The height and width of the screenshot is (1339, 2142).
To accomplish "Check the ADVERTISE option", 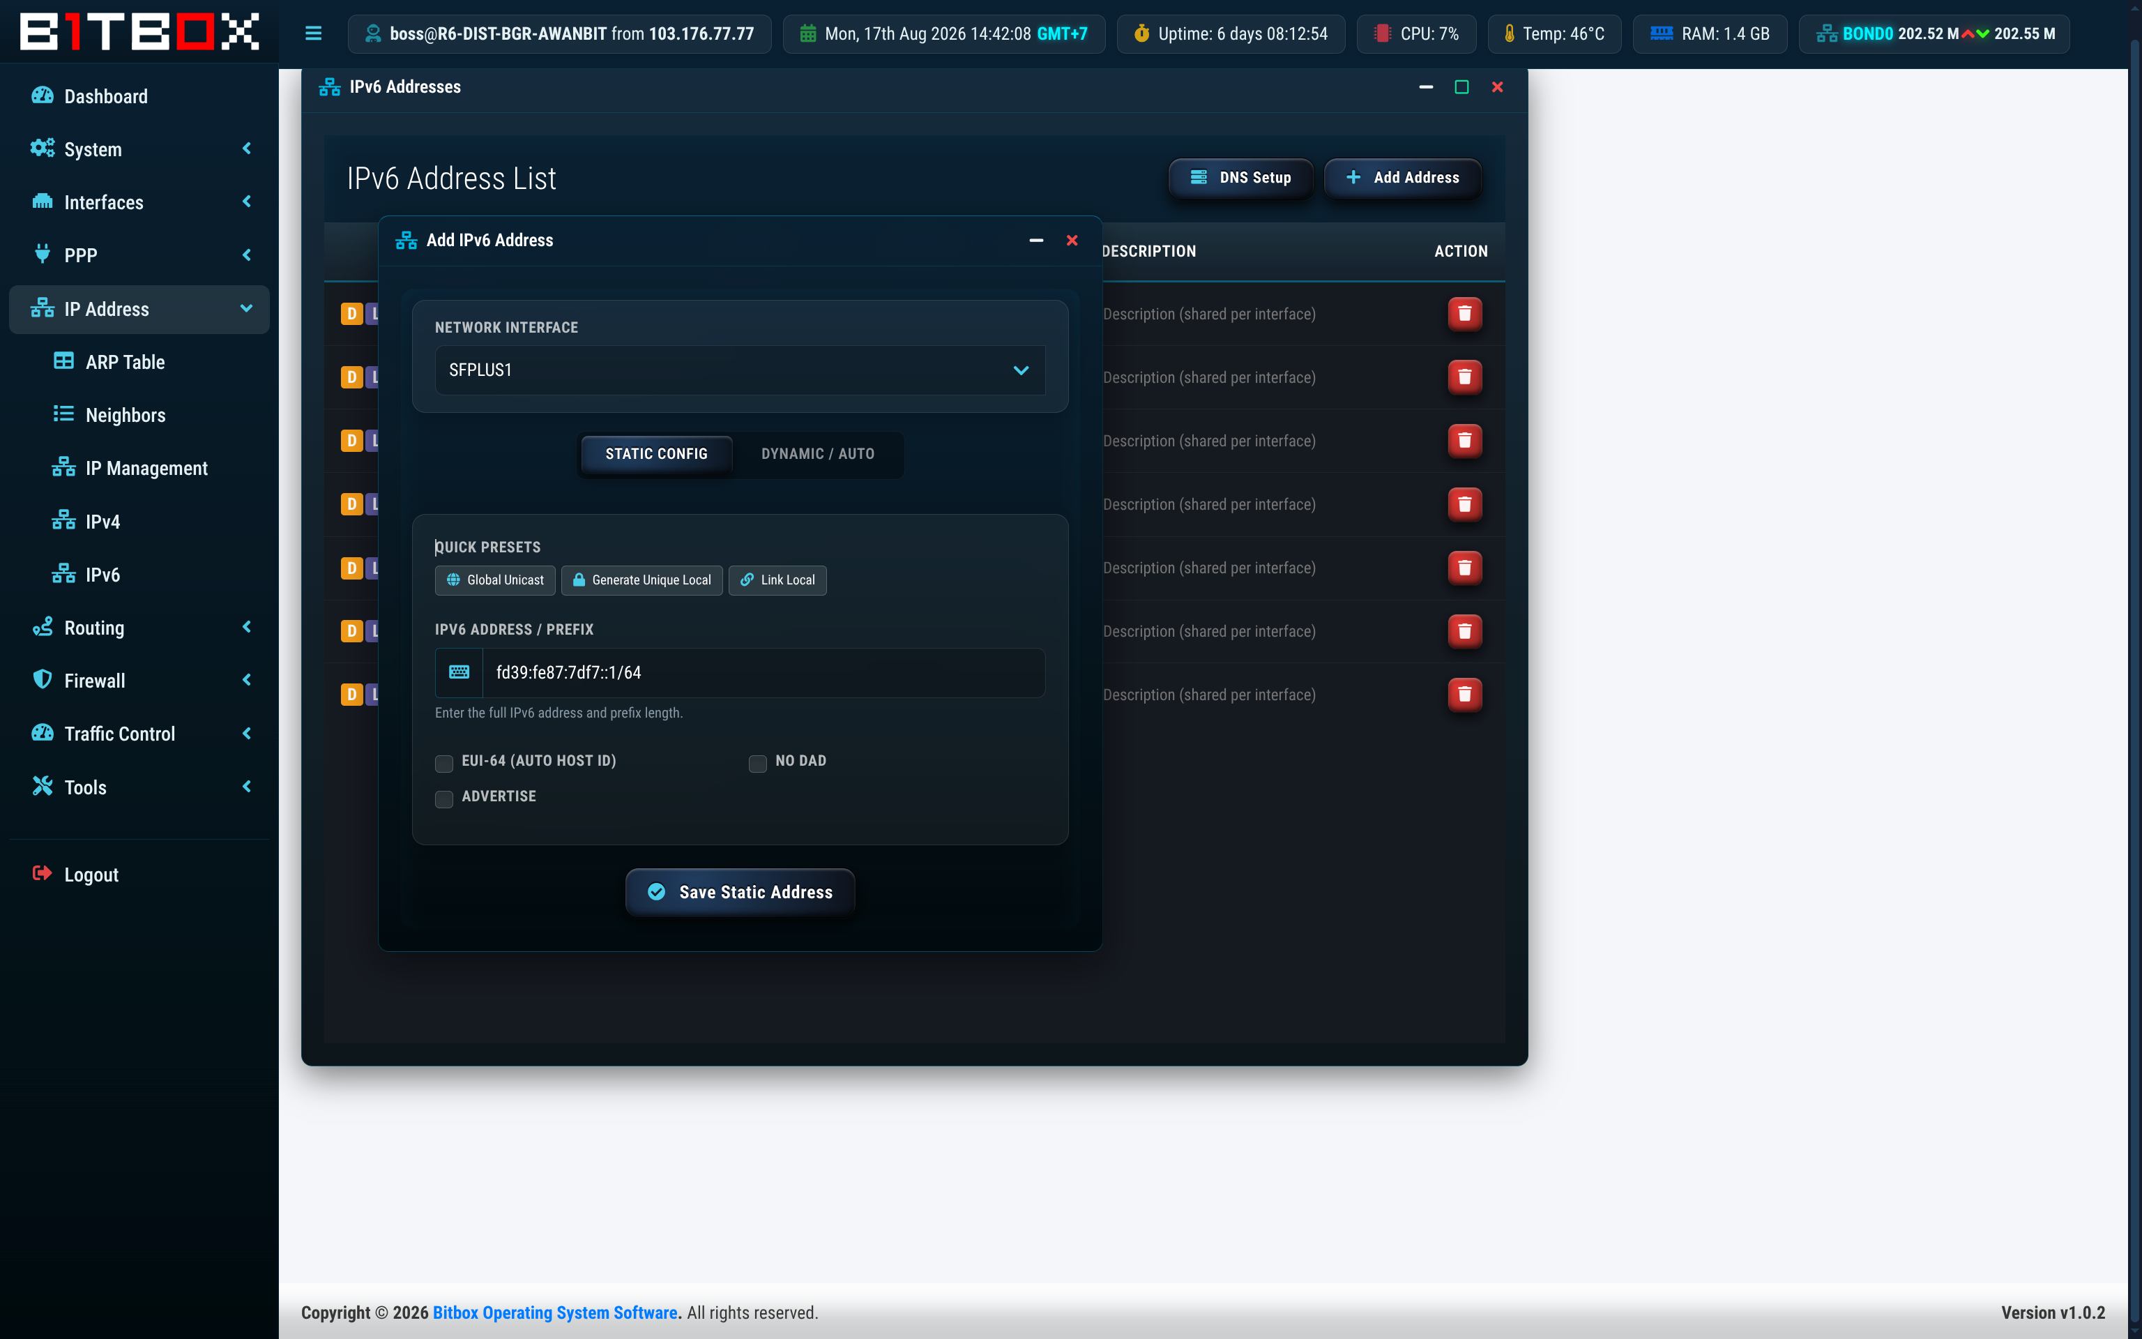I will [x=444, y=798].
